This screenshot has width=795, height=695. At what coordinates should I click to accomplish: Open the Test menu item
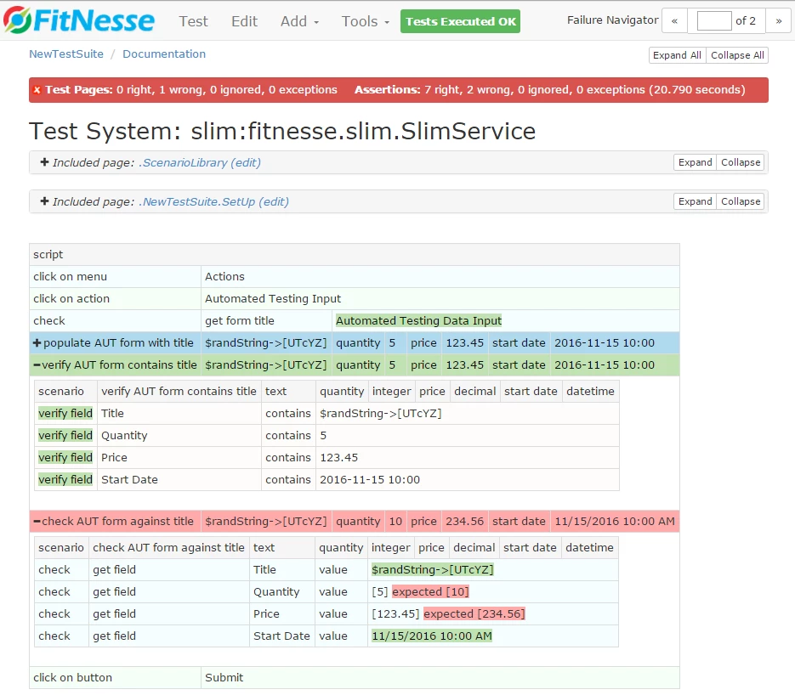click(x=193, y=21)
